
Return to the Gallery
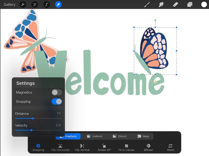pos(9,4)
